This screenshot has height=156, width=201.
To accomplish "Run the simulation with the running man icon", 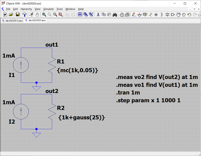I will tap(31, 15).
